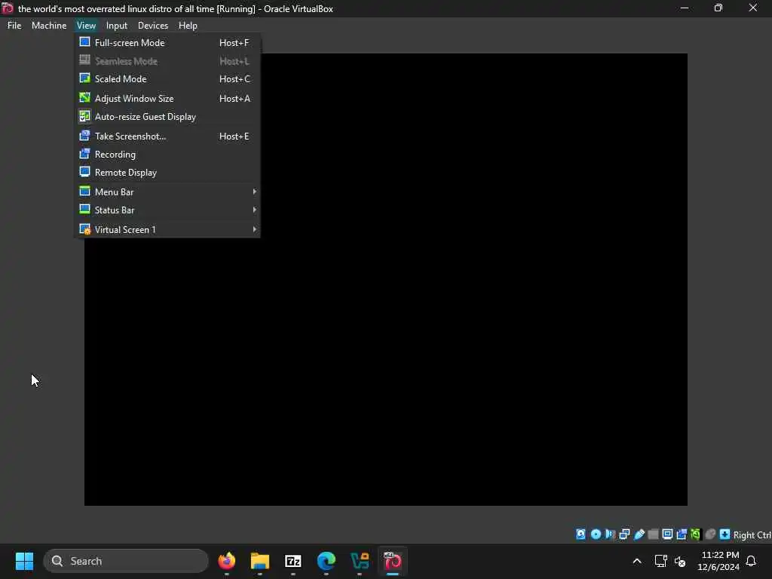Click the keyboard capture arrow icon

(x=725, y=535)
